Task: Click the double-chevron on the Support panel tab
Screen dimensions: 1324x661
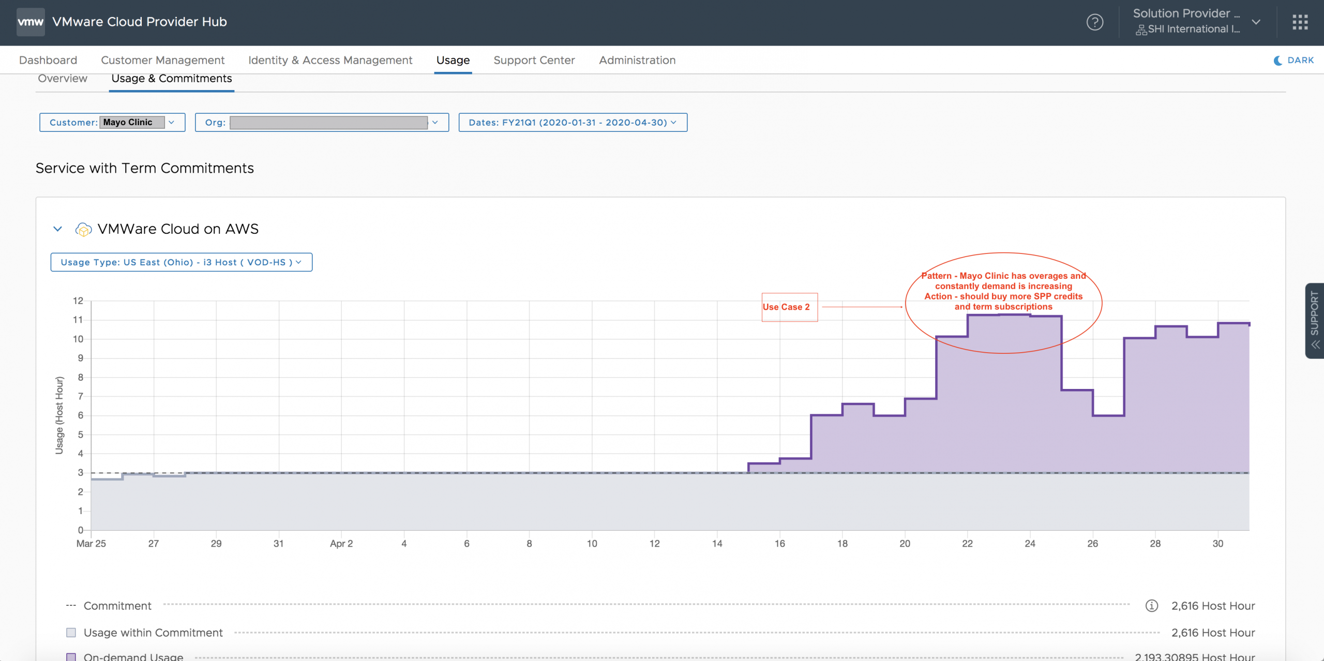Action: (x=1315, y=345)
